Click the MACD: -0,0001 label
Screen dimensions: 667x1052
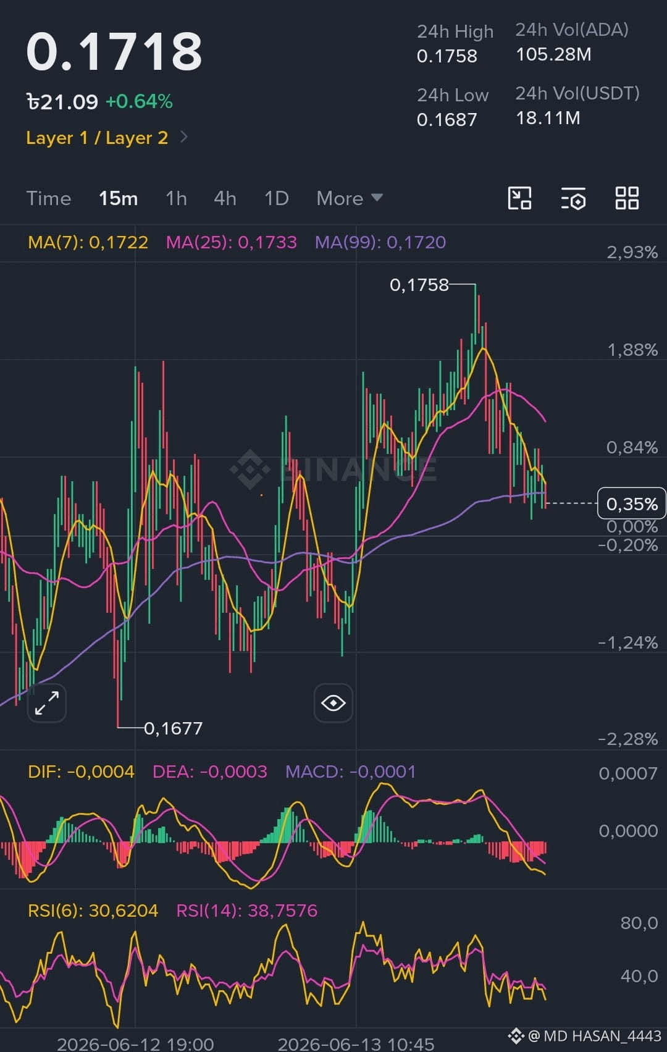(351, 772)
